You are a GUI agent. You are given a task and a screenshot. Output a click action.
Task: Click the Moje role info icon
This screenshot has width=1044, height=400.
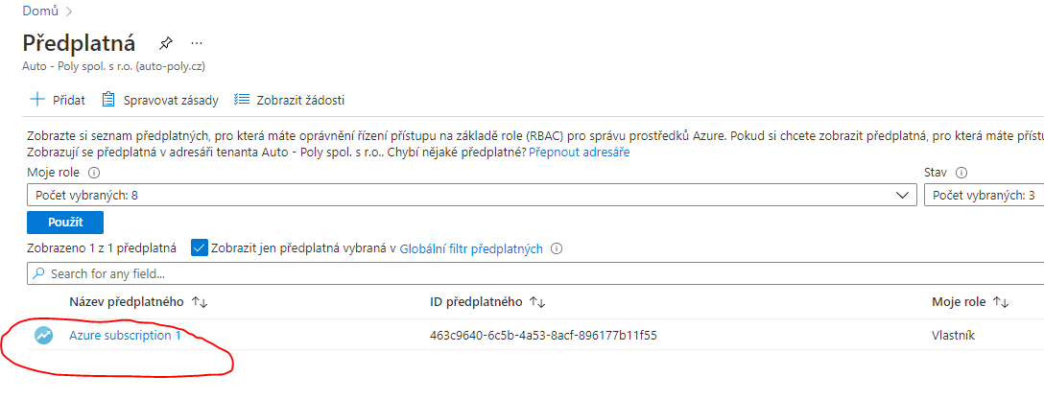click(94, 174)
